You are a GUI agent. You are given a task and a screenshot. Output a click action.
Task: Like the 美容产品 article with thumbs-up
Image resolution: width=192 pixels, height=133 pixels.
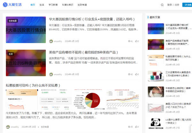(x=137, y=74)
